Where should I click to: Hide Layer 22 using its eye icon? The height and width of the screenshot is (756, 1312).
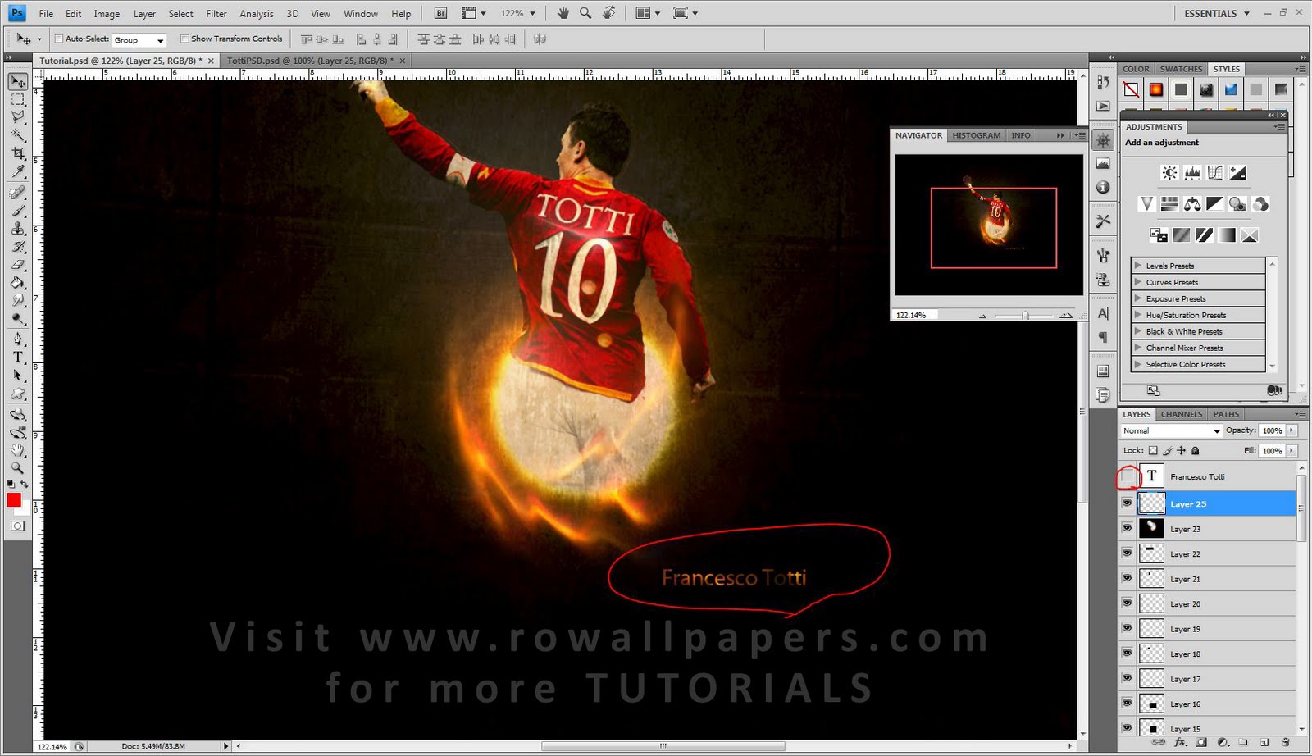[x=1127, y=553]
